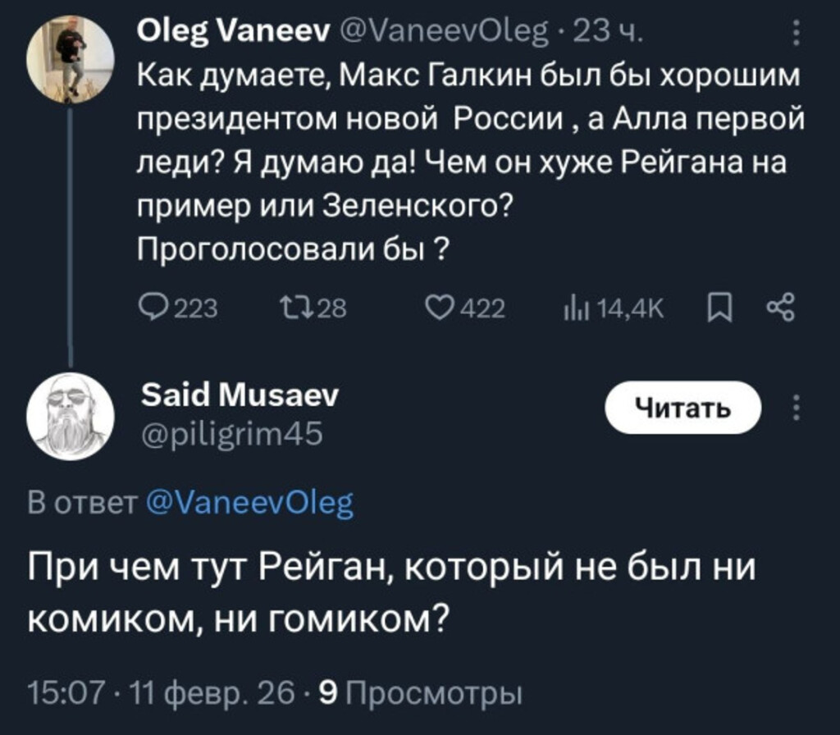Image resolution: width=840 pixels, height=735 pixels.
Task: Open the three-dot menu beside Читать
Action: point(794,407)
